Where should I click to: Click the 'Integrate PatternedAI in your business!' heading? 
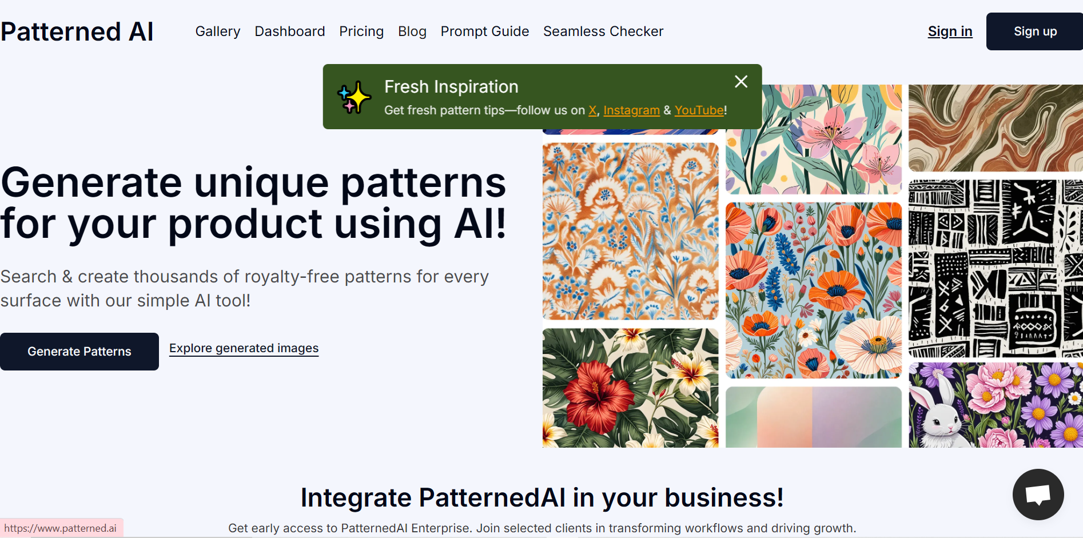click(542, 497)
